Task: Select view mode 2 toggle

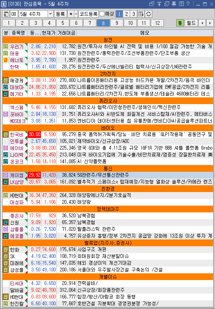Action: click(x=126, y=14)
